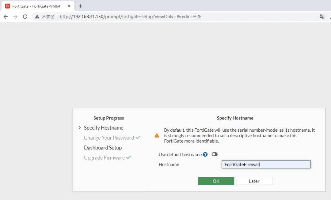
Task: Click the green checkmark next to Change Your Password
Action: point(138,138)
